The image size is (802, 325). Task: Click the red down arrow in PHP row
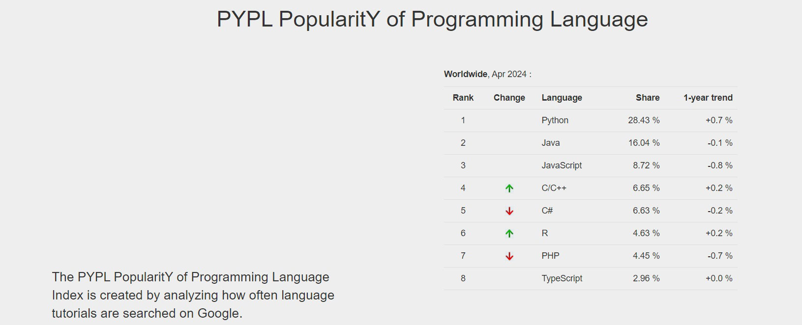pos(509,256)
